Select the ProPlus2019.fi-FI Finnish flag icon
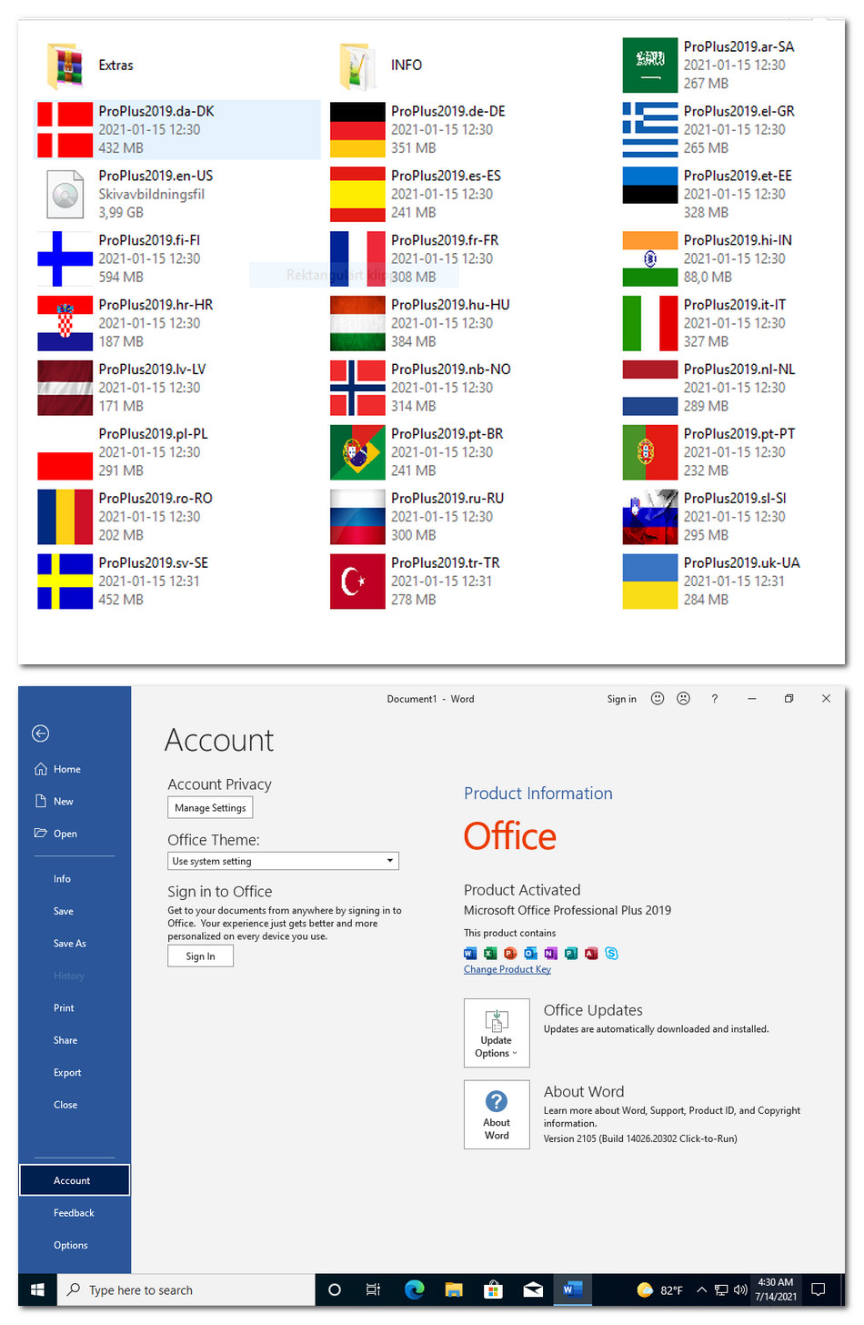Viewport: 864px width, 1325px height. click(x=65, y=259)
